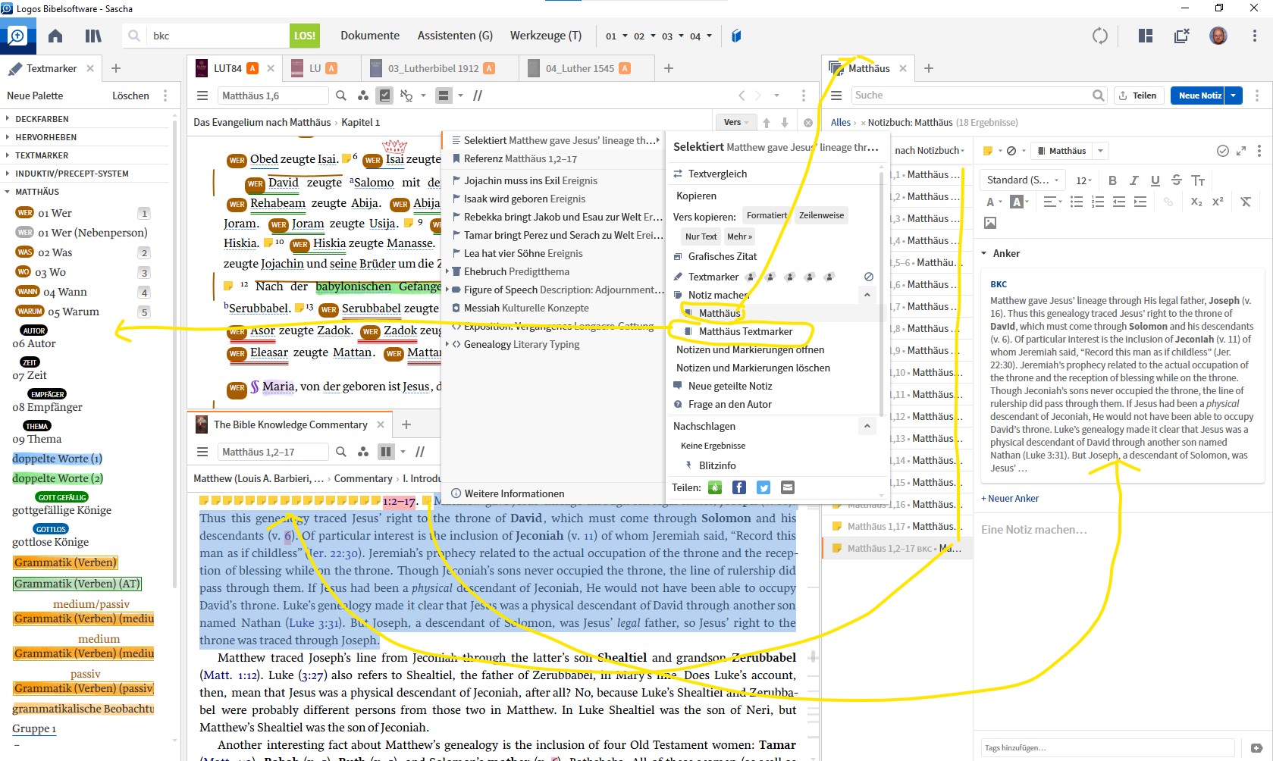Viewport: 1273px width, 761px height.
Task: Click the Neue Notiz button
Action: click(x=1199, y=96)
